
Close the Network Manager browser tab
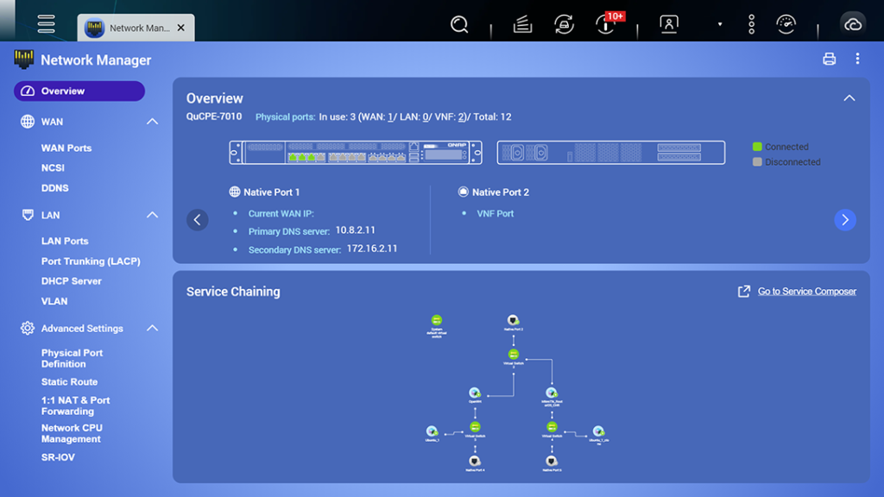coord(180,27)
